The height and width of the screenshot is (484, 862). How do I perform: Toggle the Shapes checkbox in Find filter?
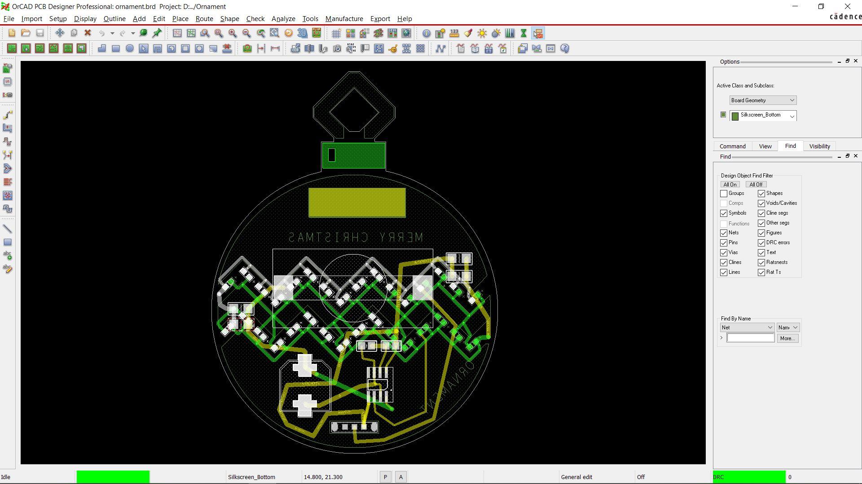pyautogui.click(x=762, y=193)
